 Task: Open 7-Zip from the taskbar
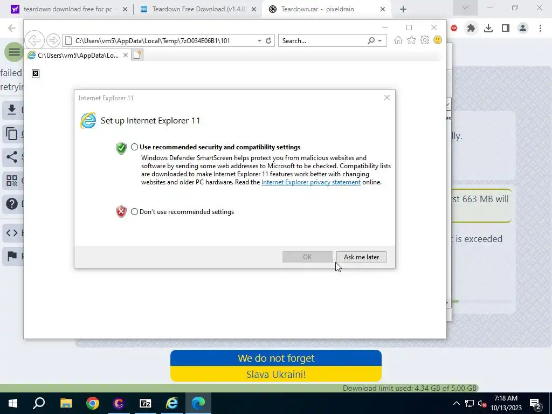pyautogui.click(x=146, y=403)
